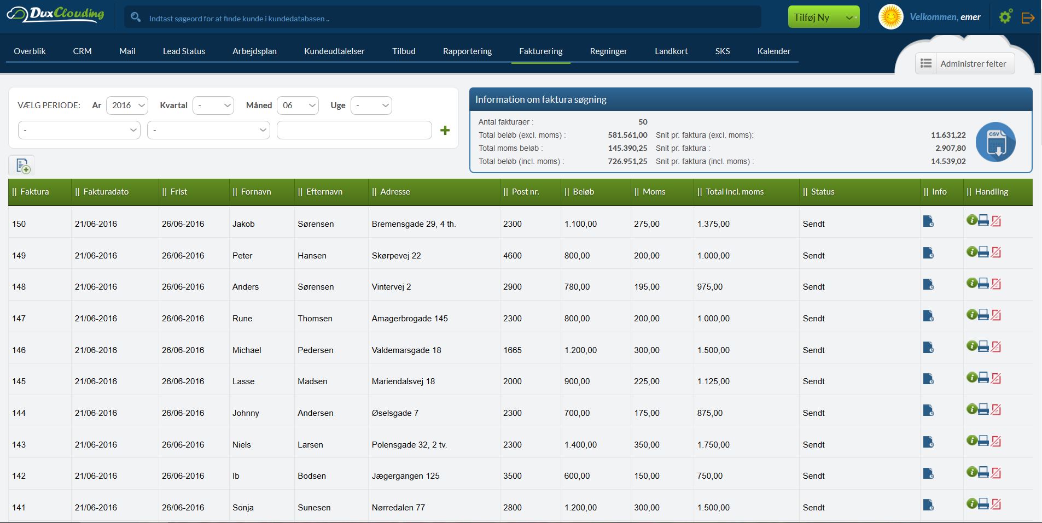Click green info icon for invoice 148
This screenshot has width=1042, height=523.
point(971,283)
